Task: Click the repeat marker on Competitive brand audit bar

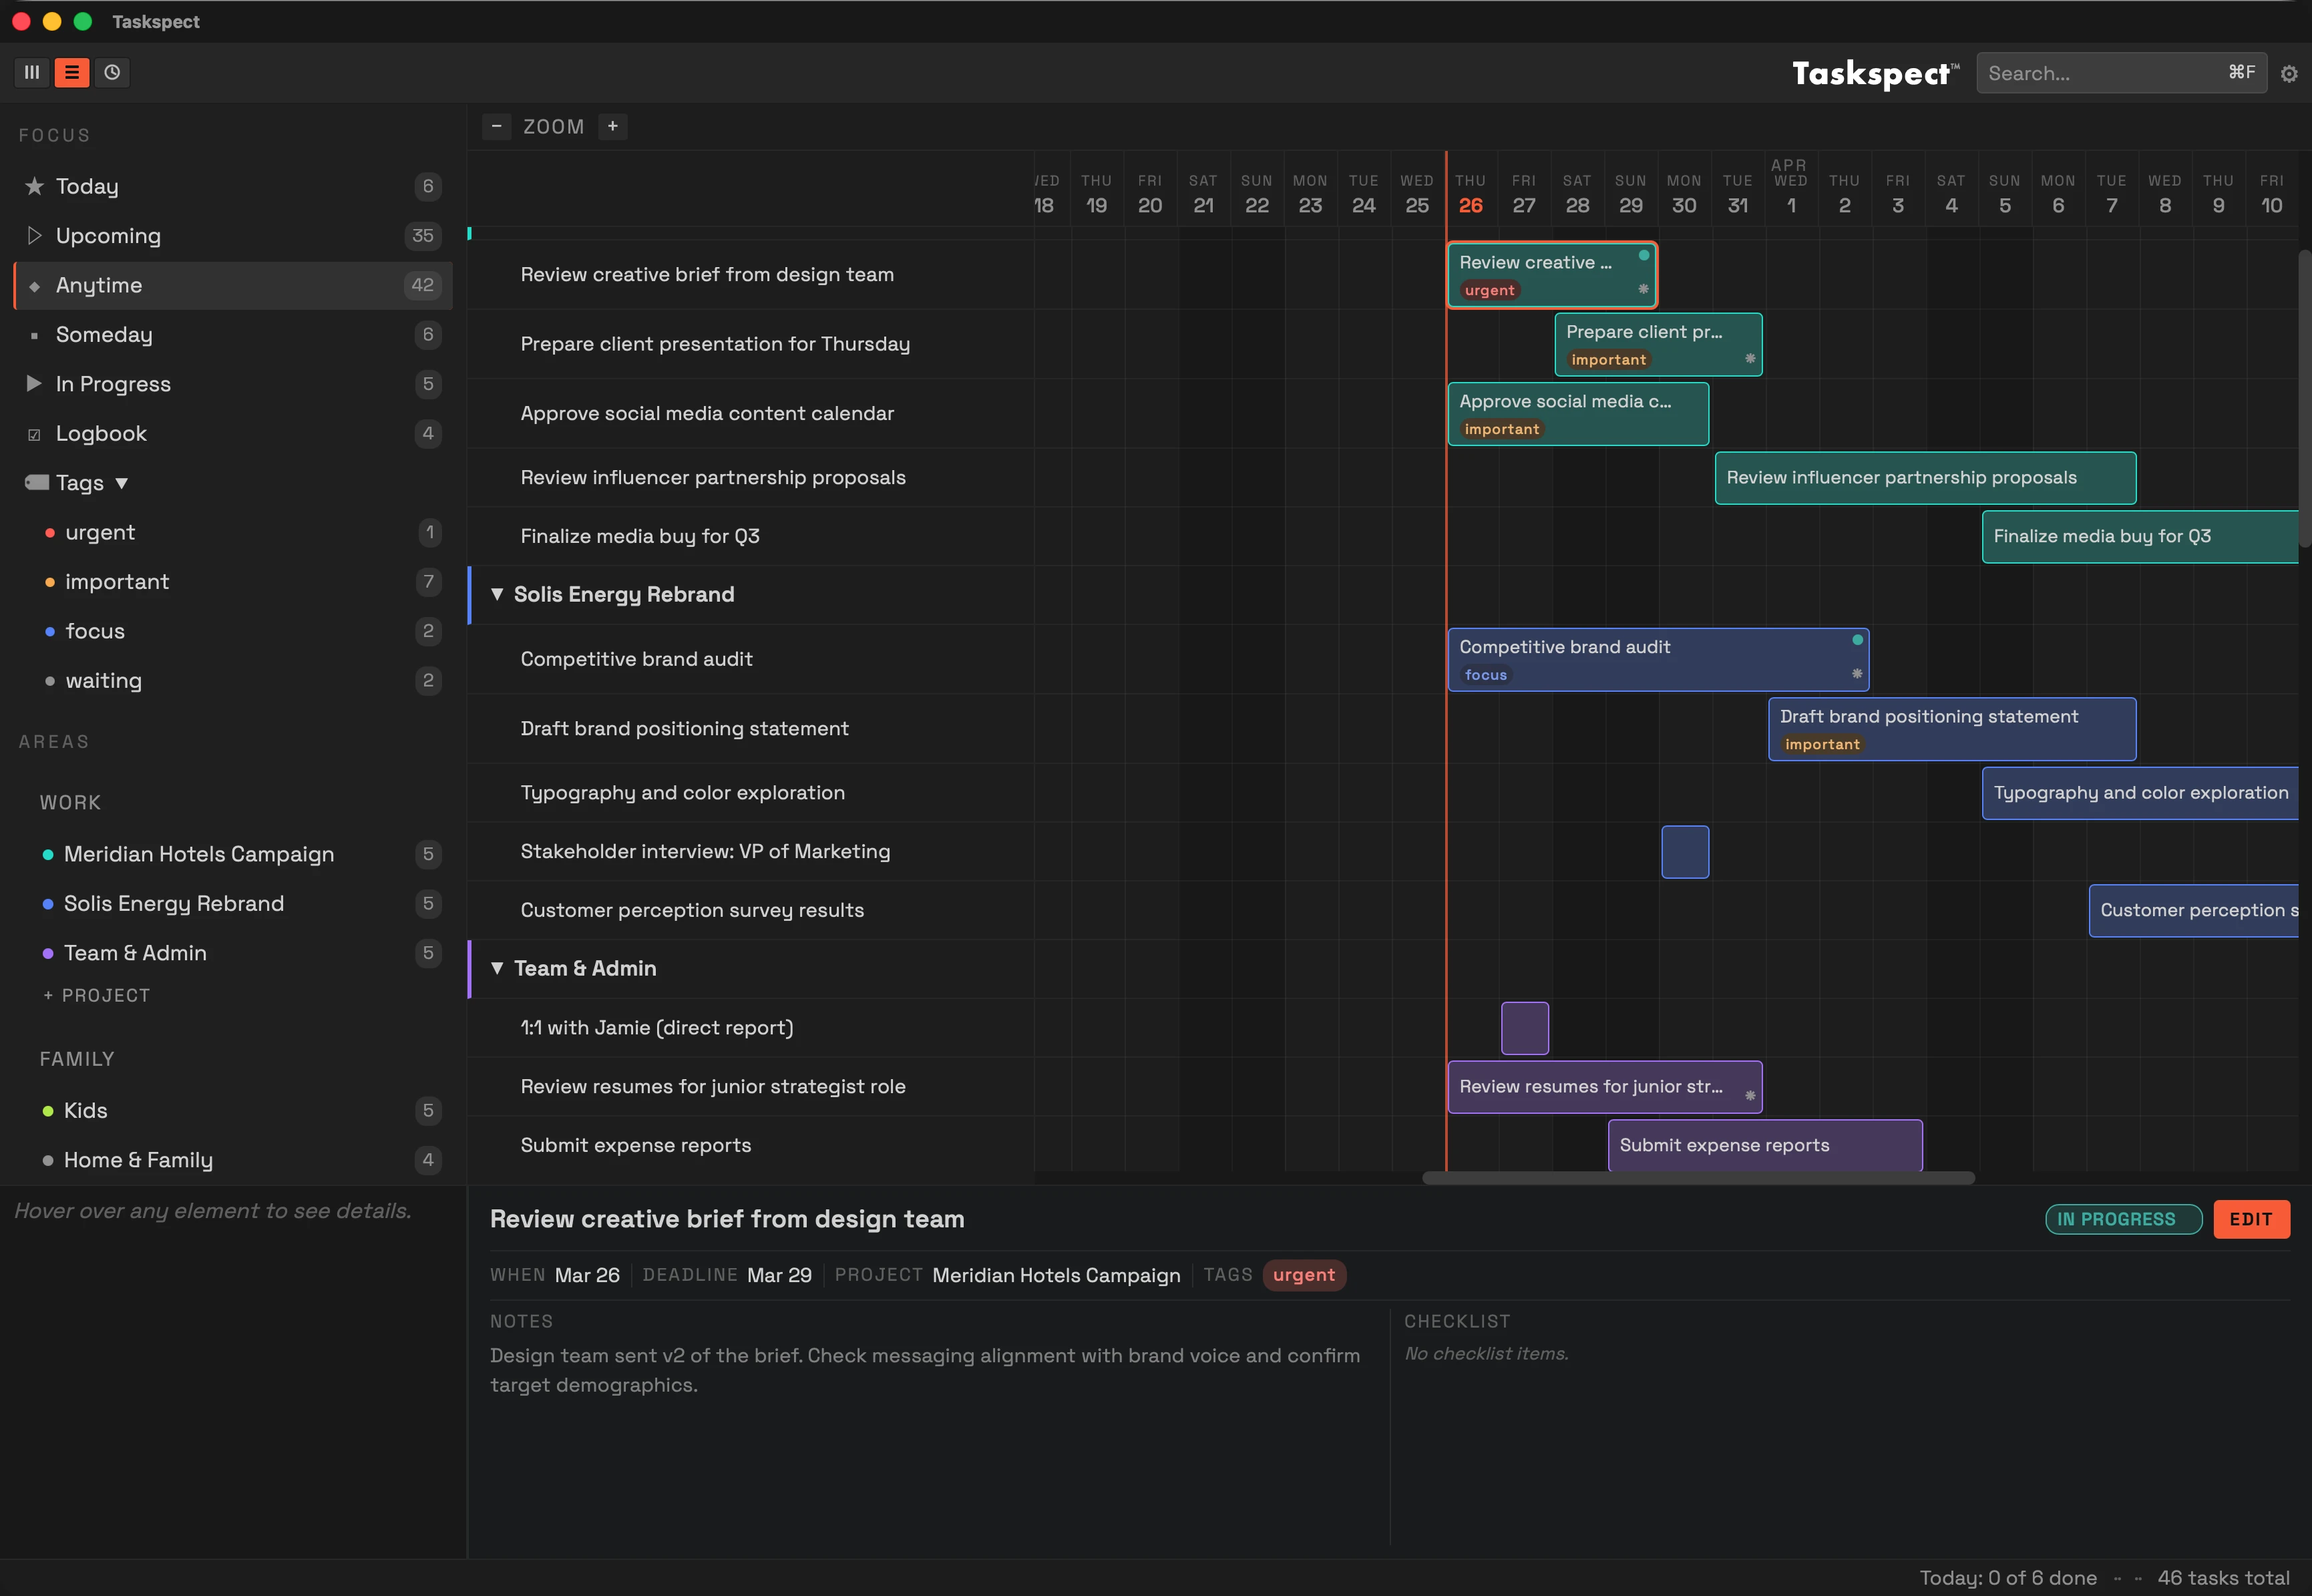Action: point(1857,673)
